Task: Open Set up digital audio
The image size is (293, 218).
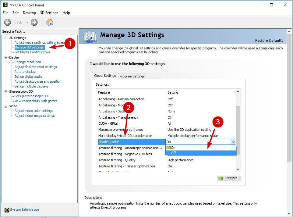Action: 28,77
